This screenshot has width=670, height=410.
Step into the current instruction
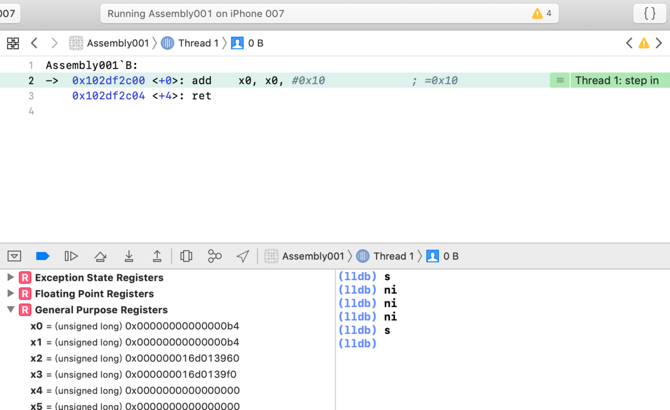pyautogui.click(x=129, y=256)
